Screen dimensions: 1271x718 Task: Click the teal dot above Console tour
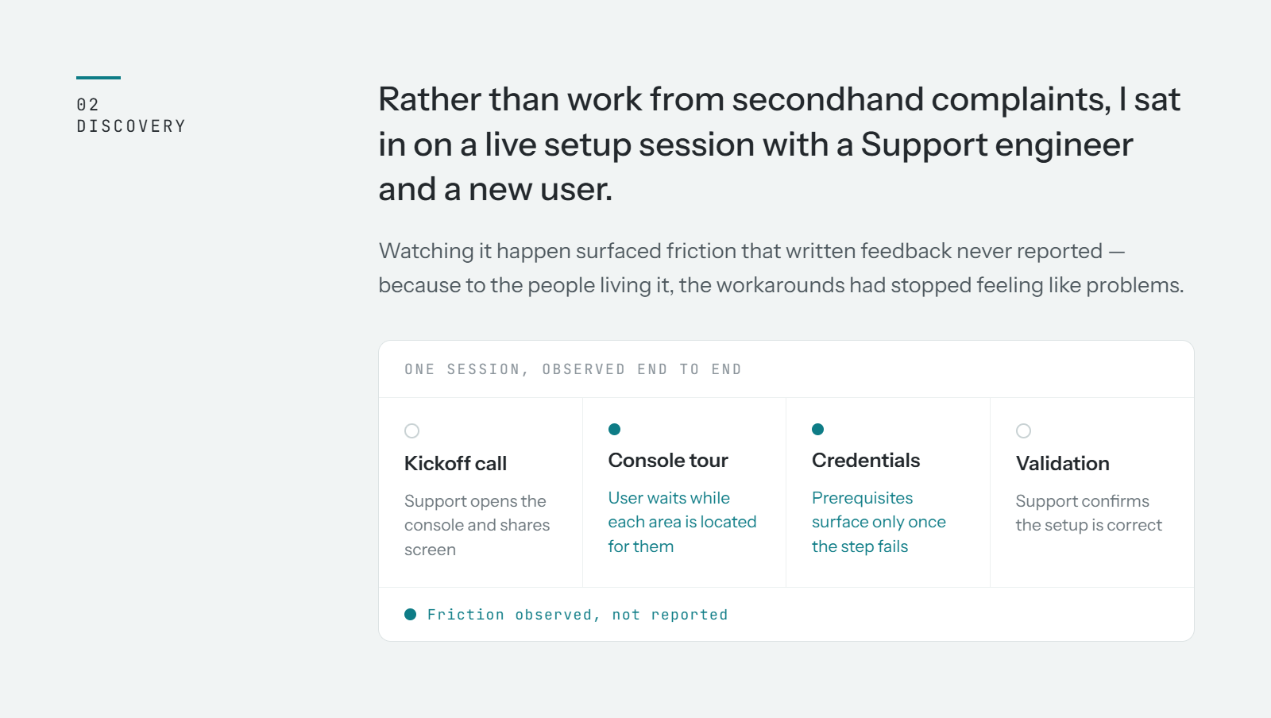click(614, 429)
